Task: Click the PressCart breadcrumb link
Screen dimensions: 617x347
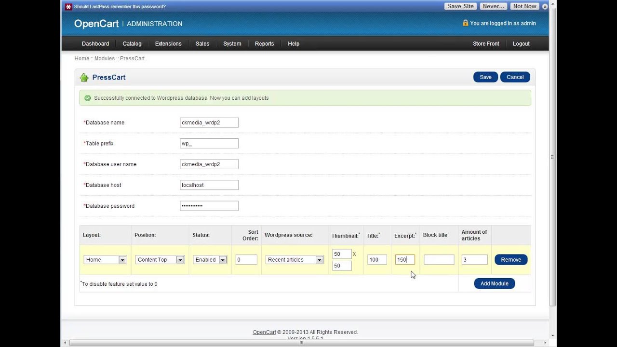Action: pos(133,58)
